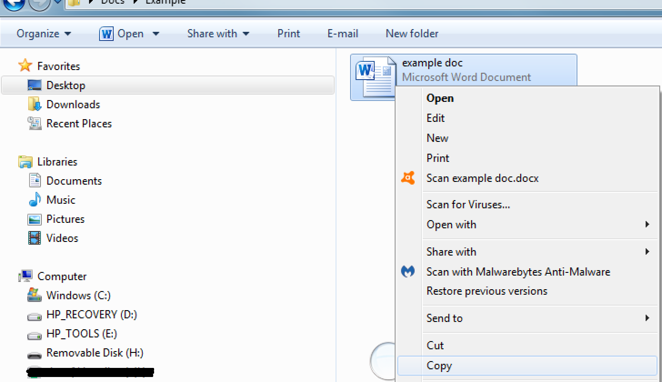Click the Documents library icon

coord(35,181)
